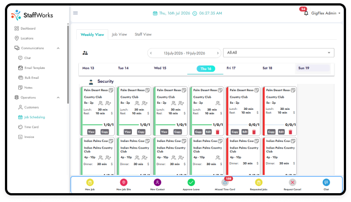Open Bulk Email page
Viewport: 351px width, 202px height.
(29, 78)
